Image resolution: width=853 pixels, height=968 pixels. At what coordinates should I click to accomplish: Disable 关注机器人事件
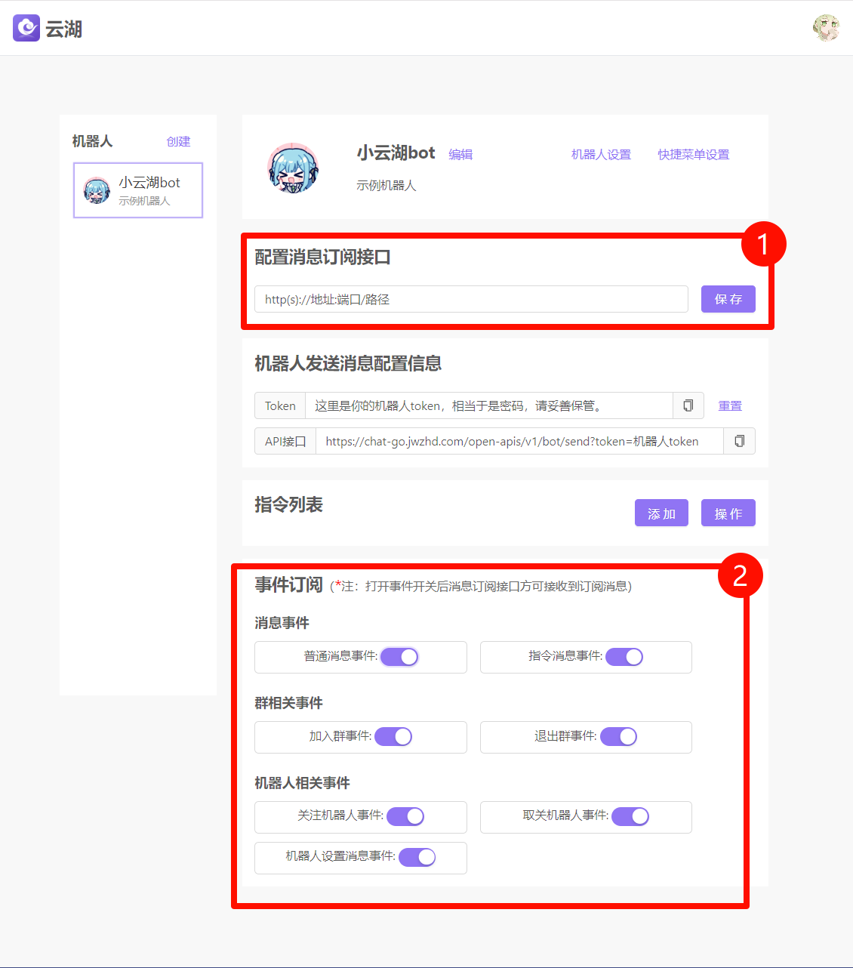tap(405, 816)
